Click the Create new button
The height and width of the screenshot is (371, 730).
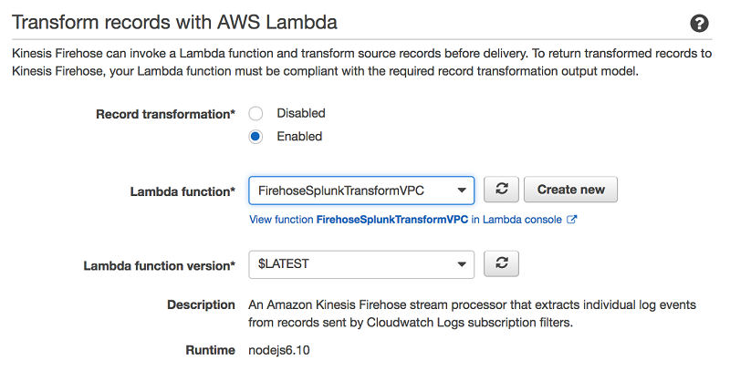click(x=571, y=190)
